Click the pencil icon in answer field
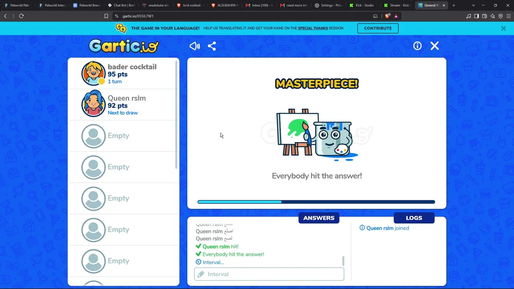 coord(201,274)
